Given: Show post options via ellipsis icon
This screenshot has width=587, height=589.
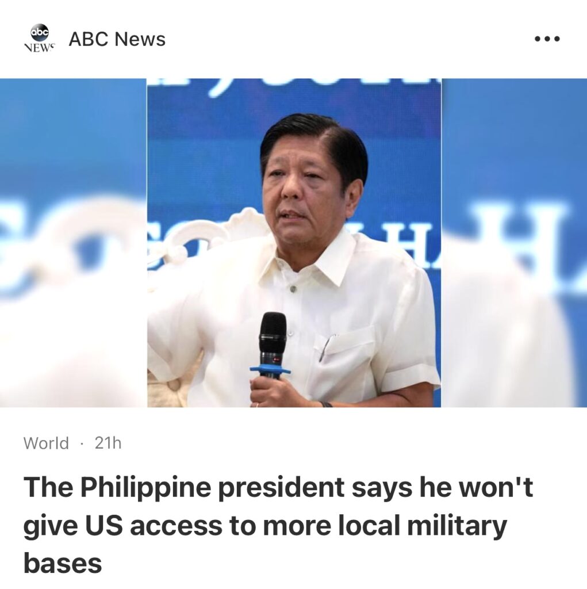Looking at the screenshot, I should coord(547,39).
